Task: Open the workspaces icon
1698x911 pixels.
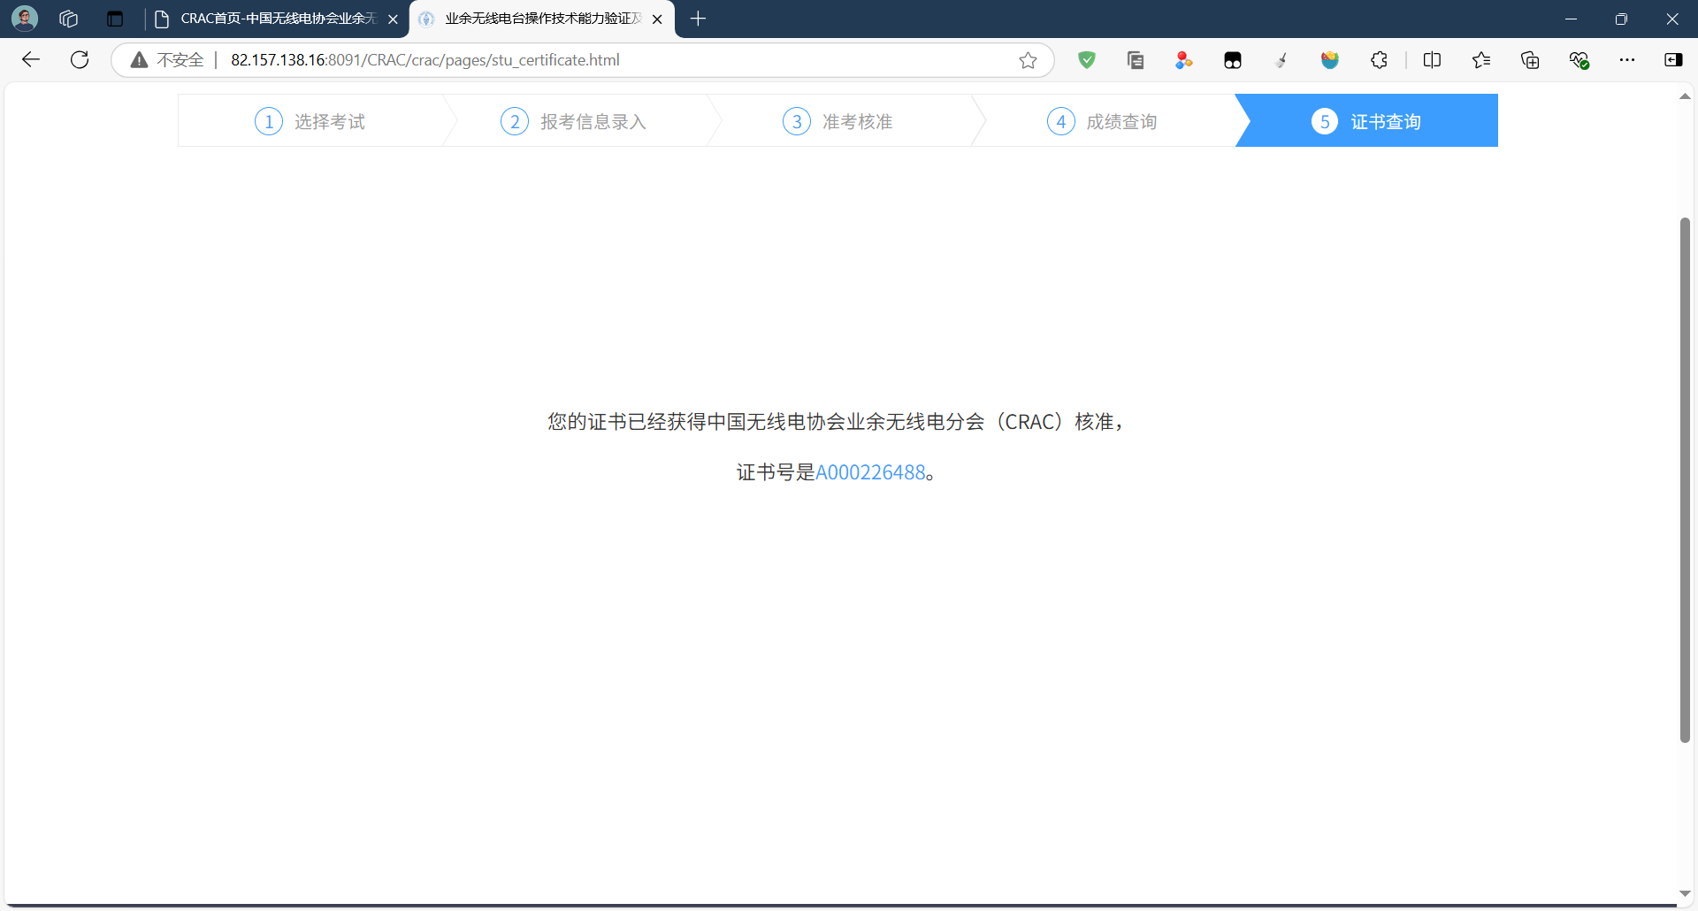Action: point(69,19)
